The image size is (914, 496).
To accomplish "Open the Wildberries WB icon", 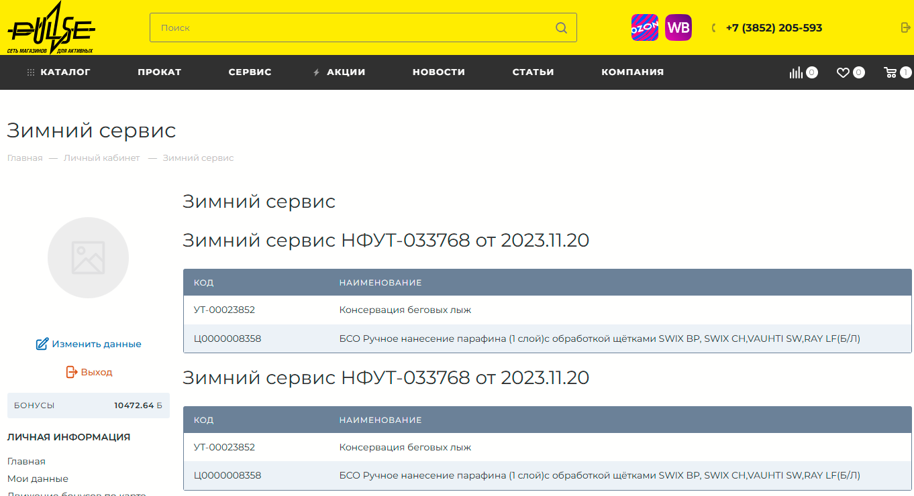I will click(x=678, y=28).
